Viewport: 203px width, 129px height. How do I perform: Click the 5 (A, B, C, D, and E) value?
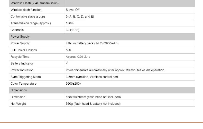coord(80,17)
